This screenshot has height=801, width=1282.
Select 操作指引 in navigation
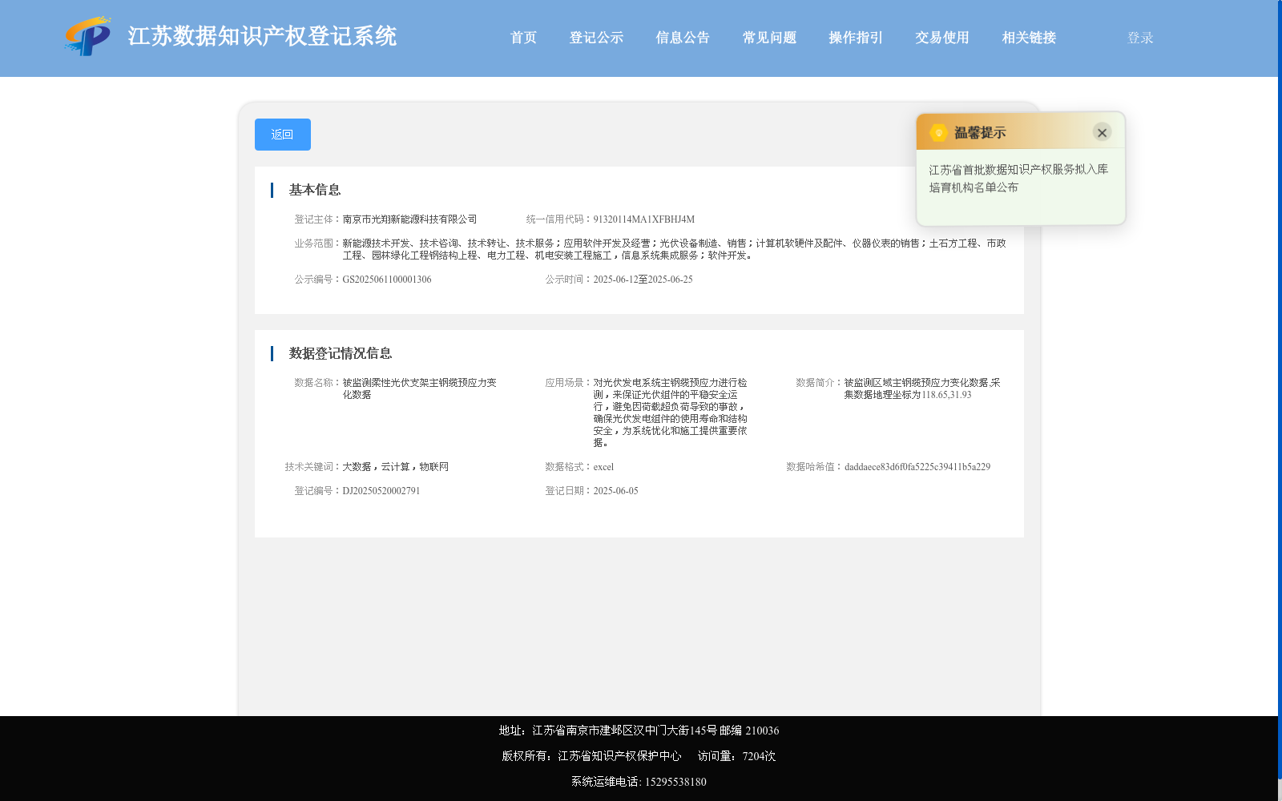tap(856, 38)
